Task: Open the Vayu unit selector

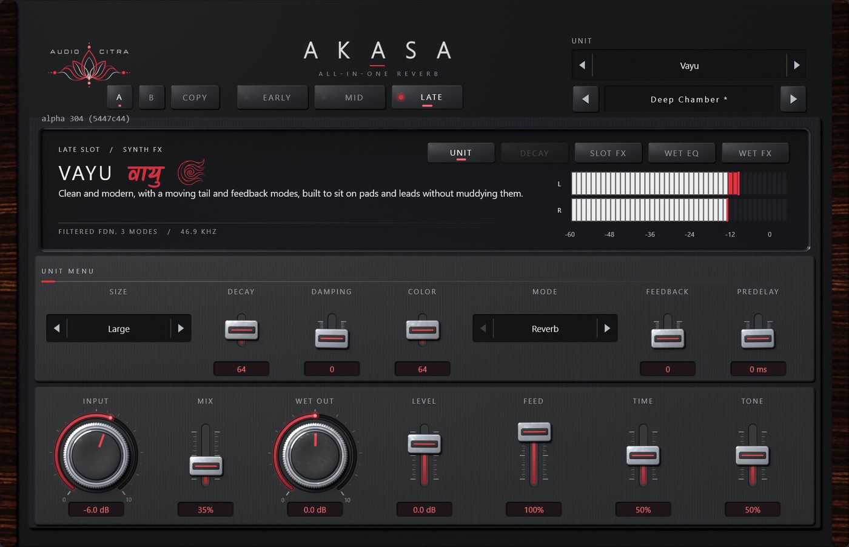Action: [689, 65]
